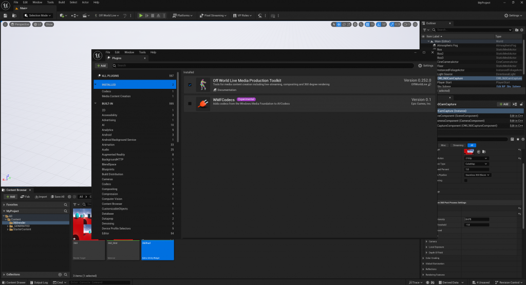Screen dimensions: 526x285
Task: Click the Save current level icon in main toolbar
Action: [x=5, y=15]
